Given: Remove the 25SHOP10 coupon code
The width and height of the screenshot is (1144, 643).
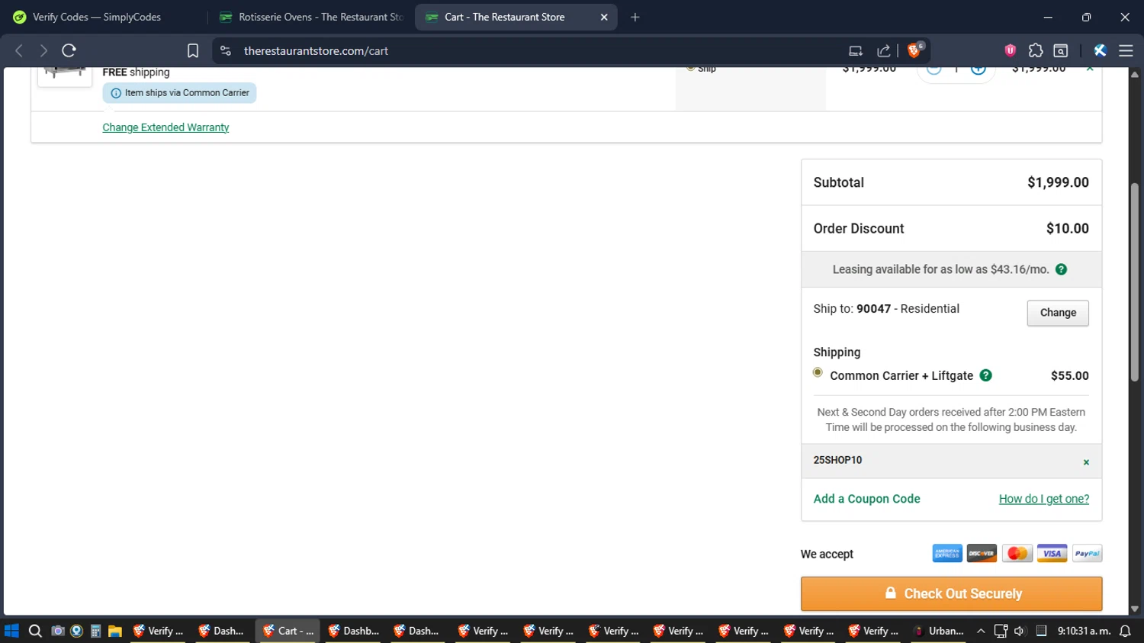Looking at the screenshot, I should tap(1086, 462).
